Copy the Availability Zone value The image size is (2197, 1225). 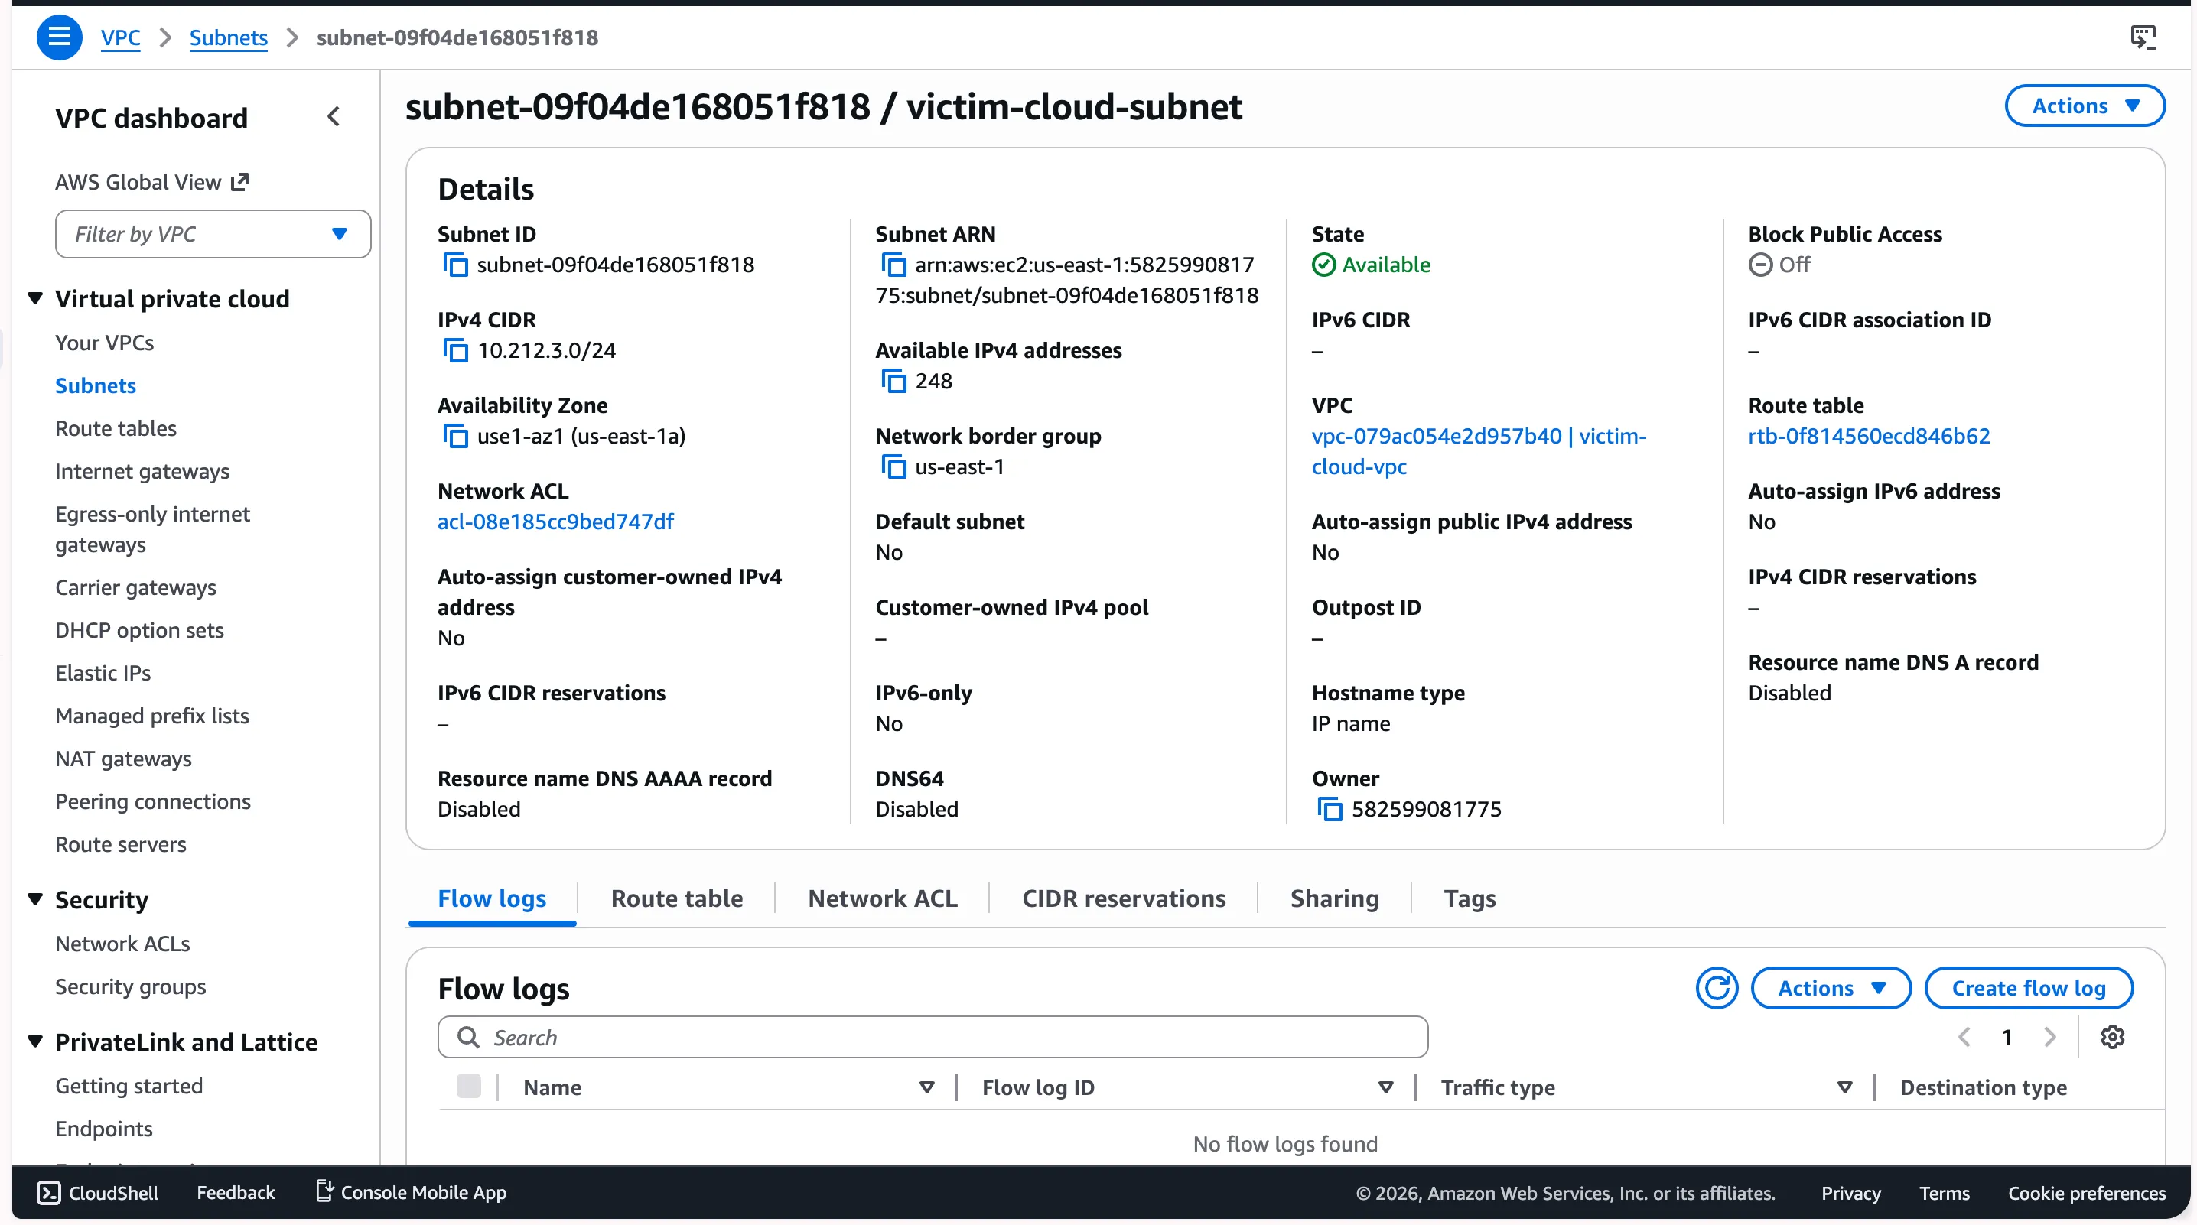(x=455, y=437)
